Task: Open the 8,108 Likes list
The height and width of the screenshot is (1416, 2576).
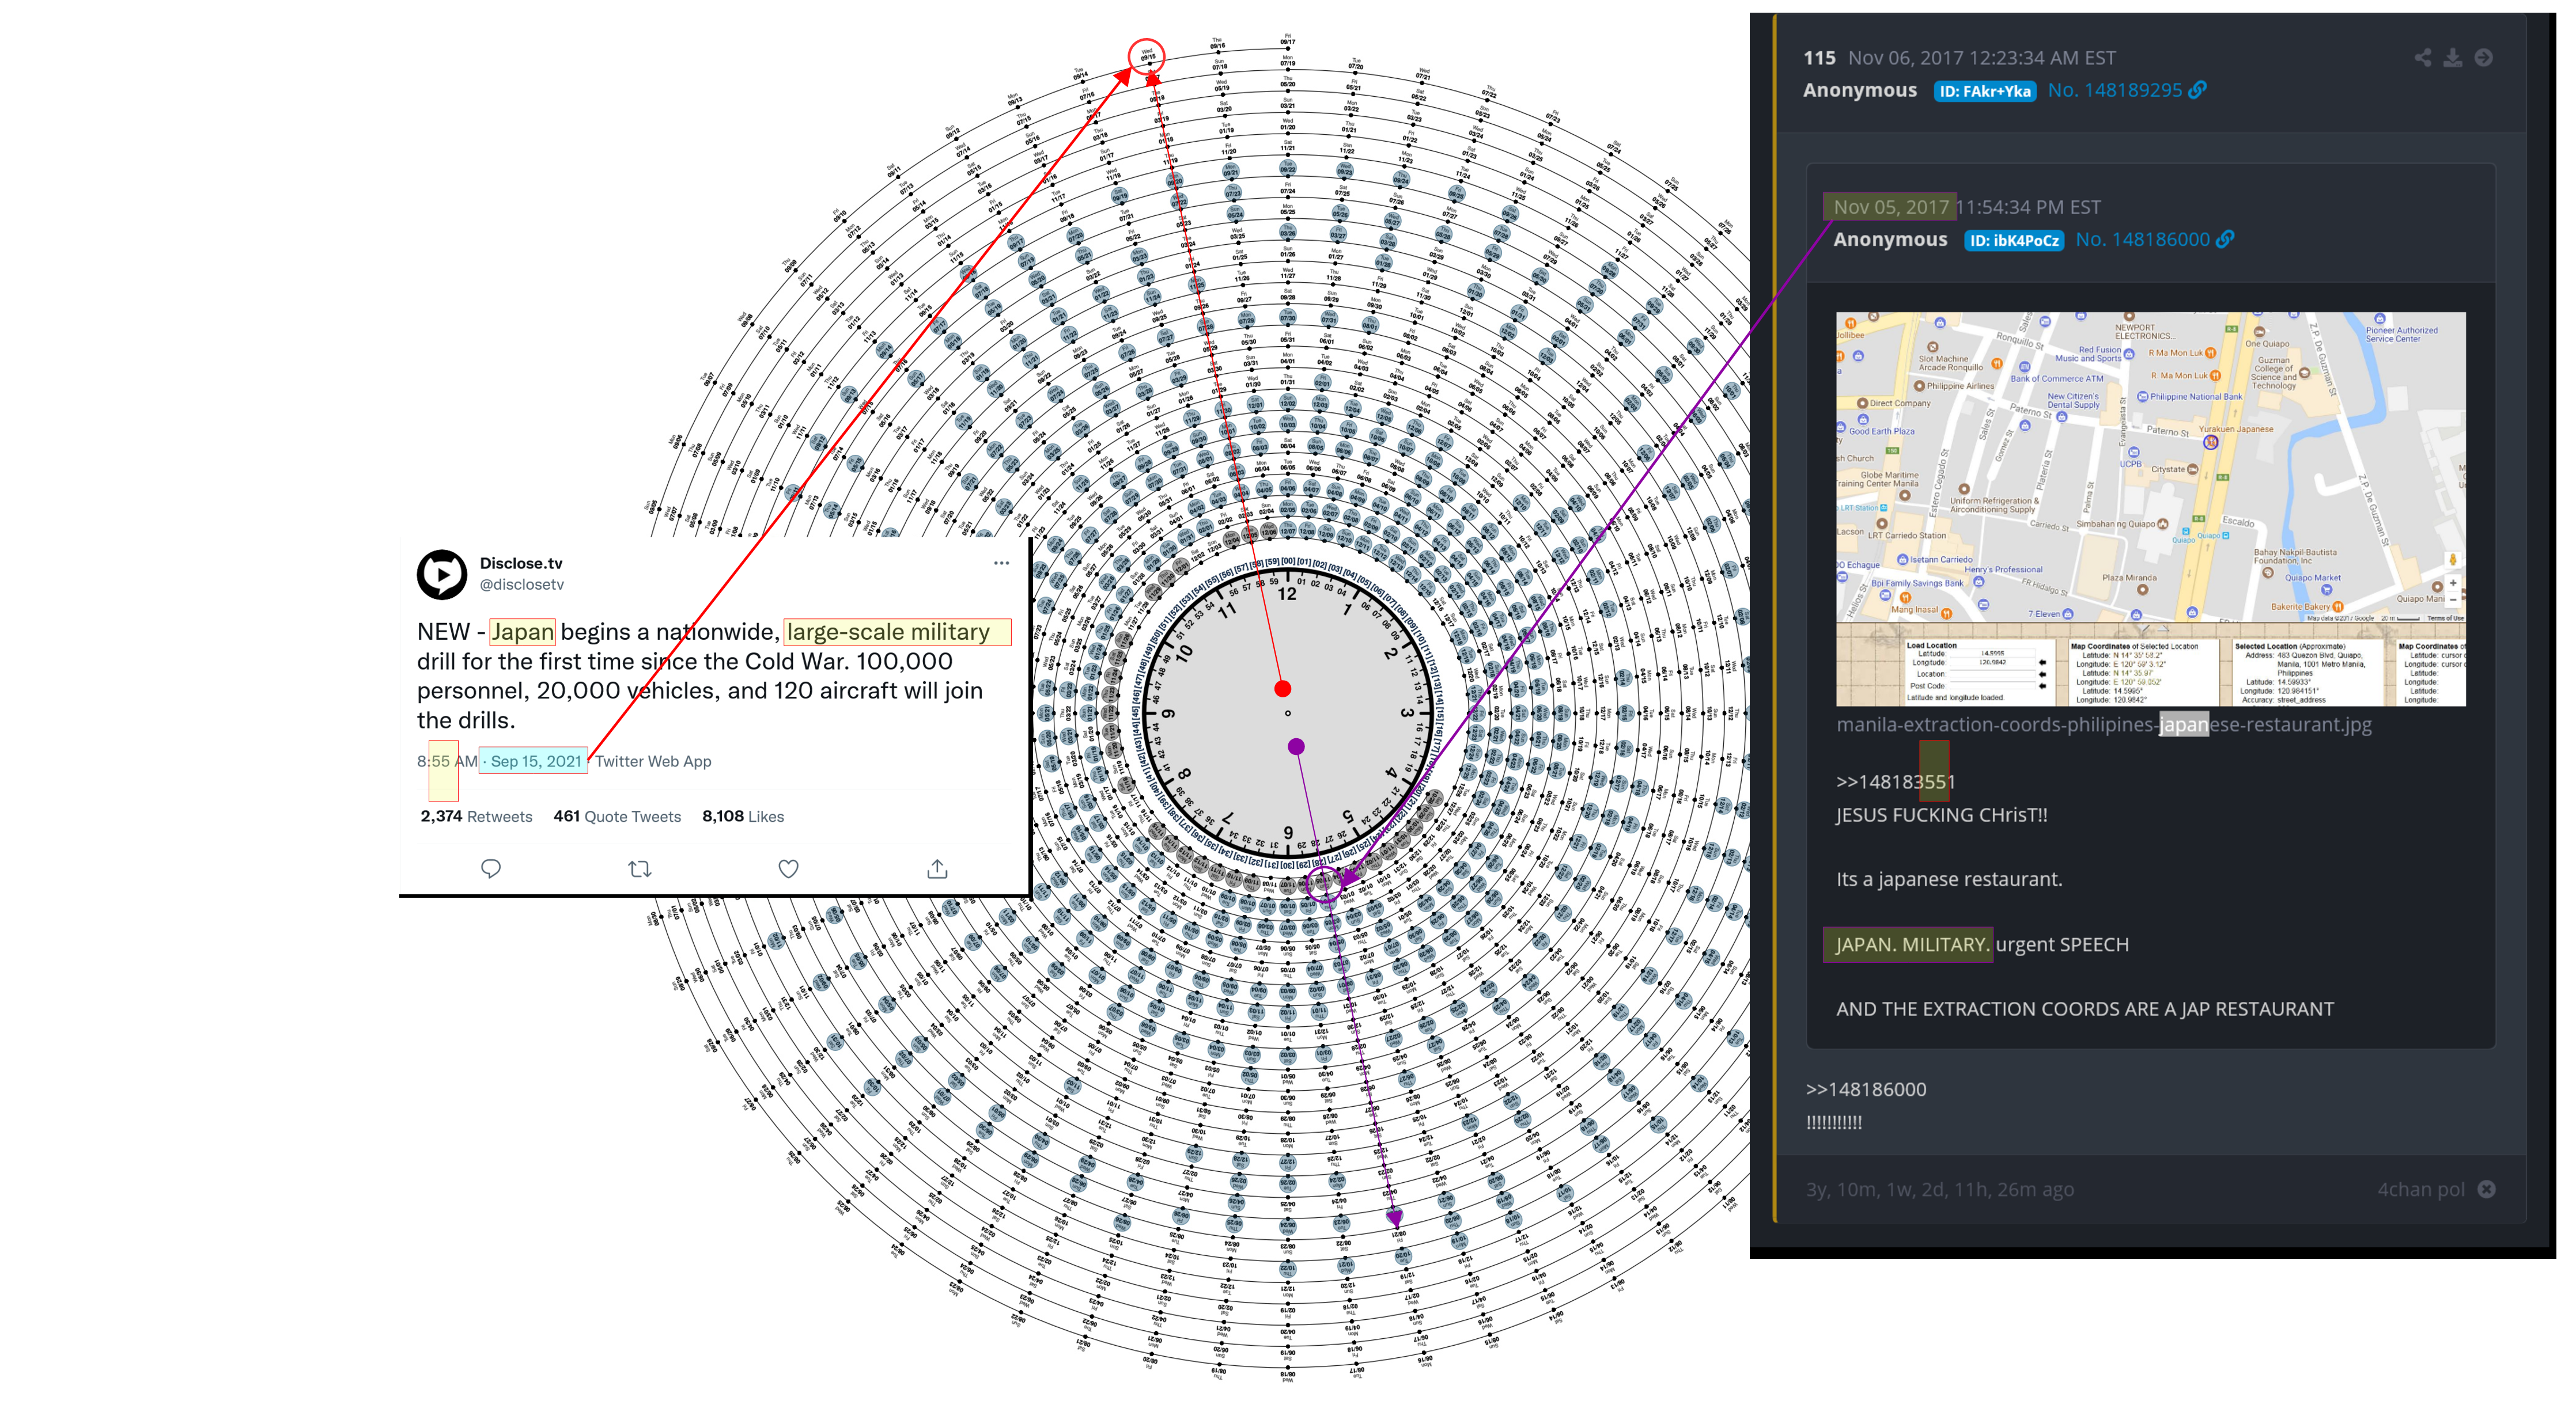Action: (743, 817)
